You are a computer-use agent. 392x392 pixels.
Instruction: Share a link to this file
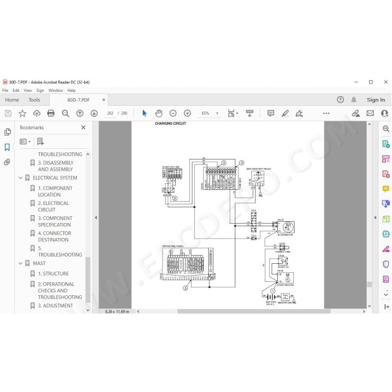(x=356, y=113)
